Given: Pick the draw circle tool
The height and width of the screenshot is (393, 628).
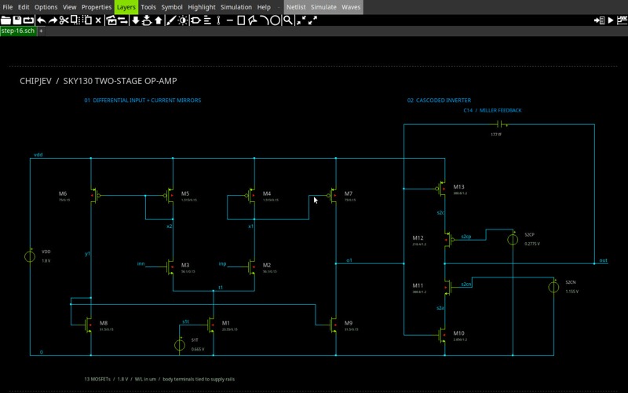Looking at the screenshot, I should 276,20.
